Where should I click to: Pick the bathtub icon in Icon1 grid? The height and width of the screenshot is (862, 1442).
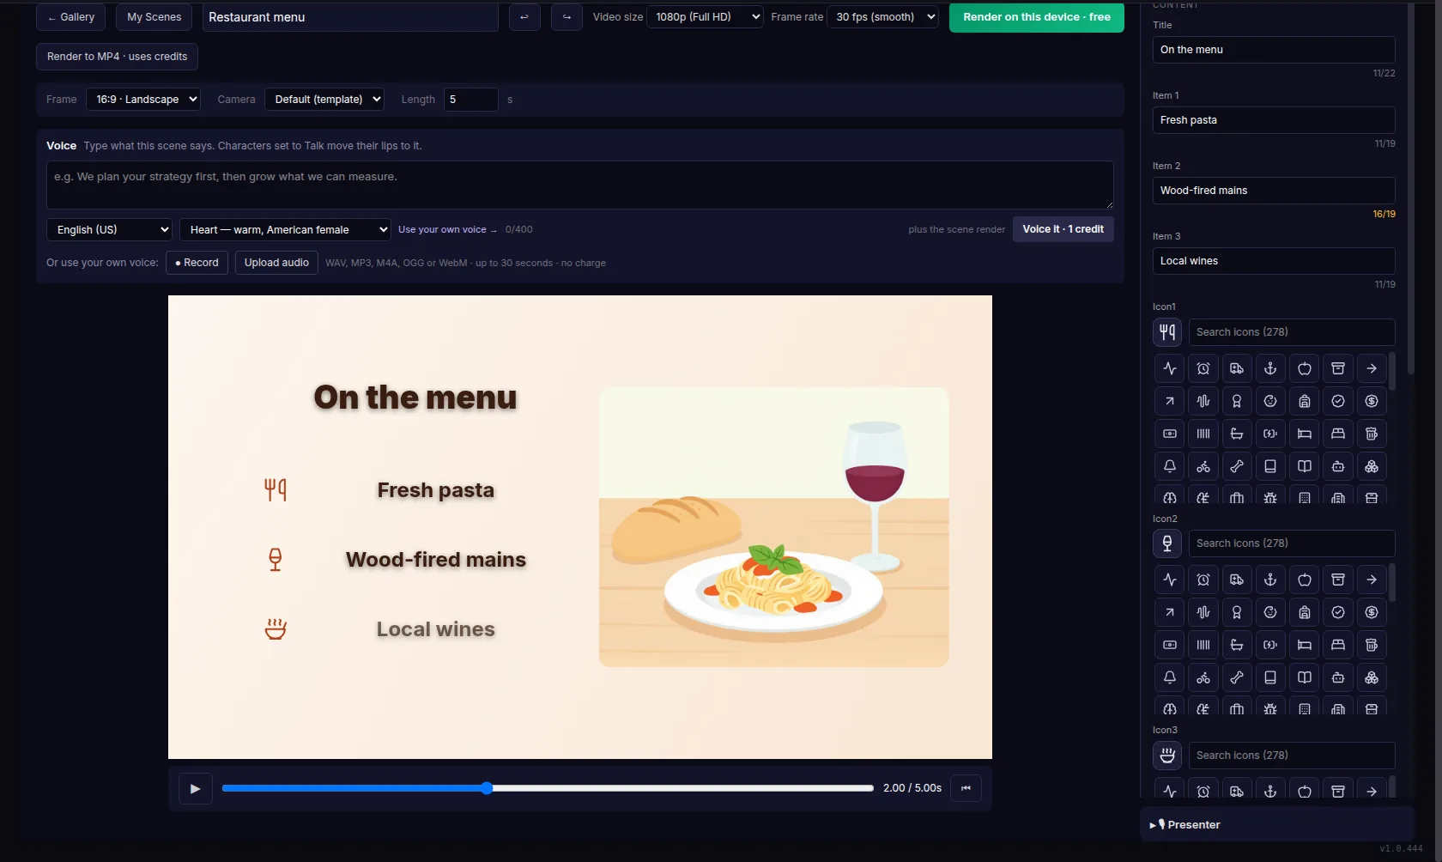coord(1237,434)
